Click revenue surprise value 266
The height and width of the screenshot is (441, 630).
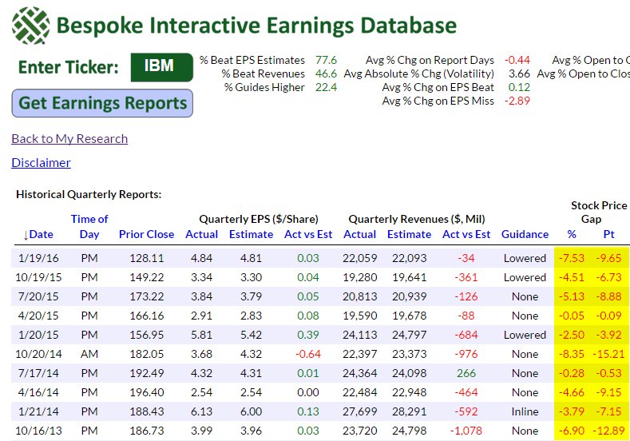click(x=466, y=373)
